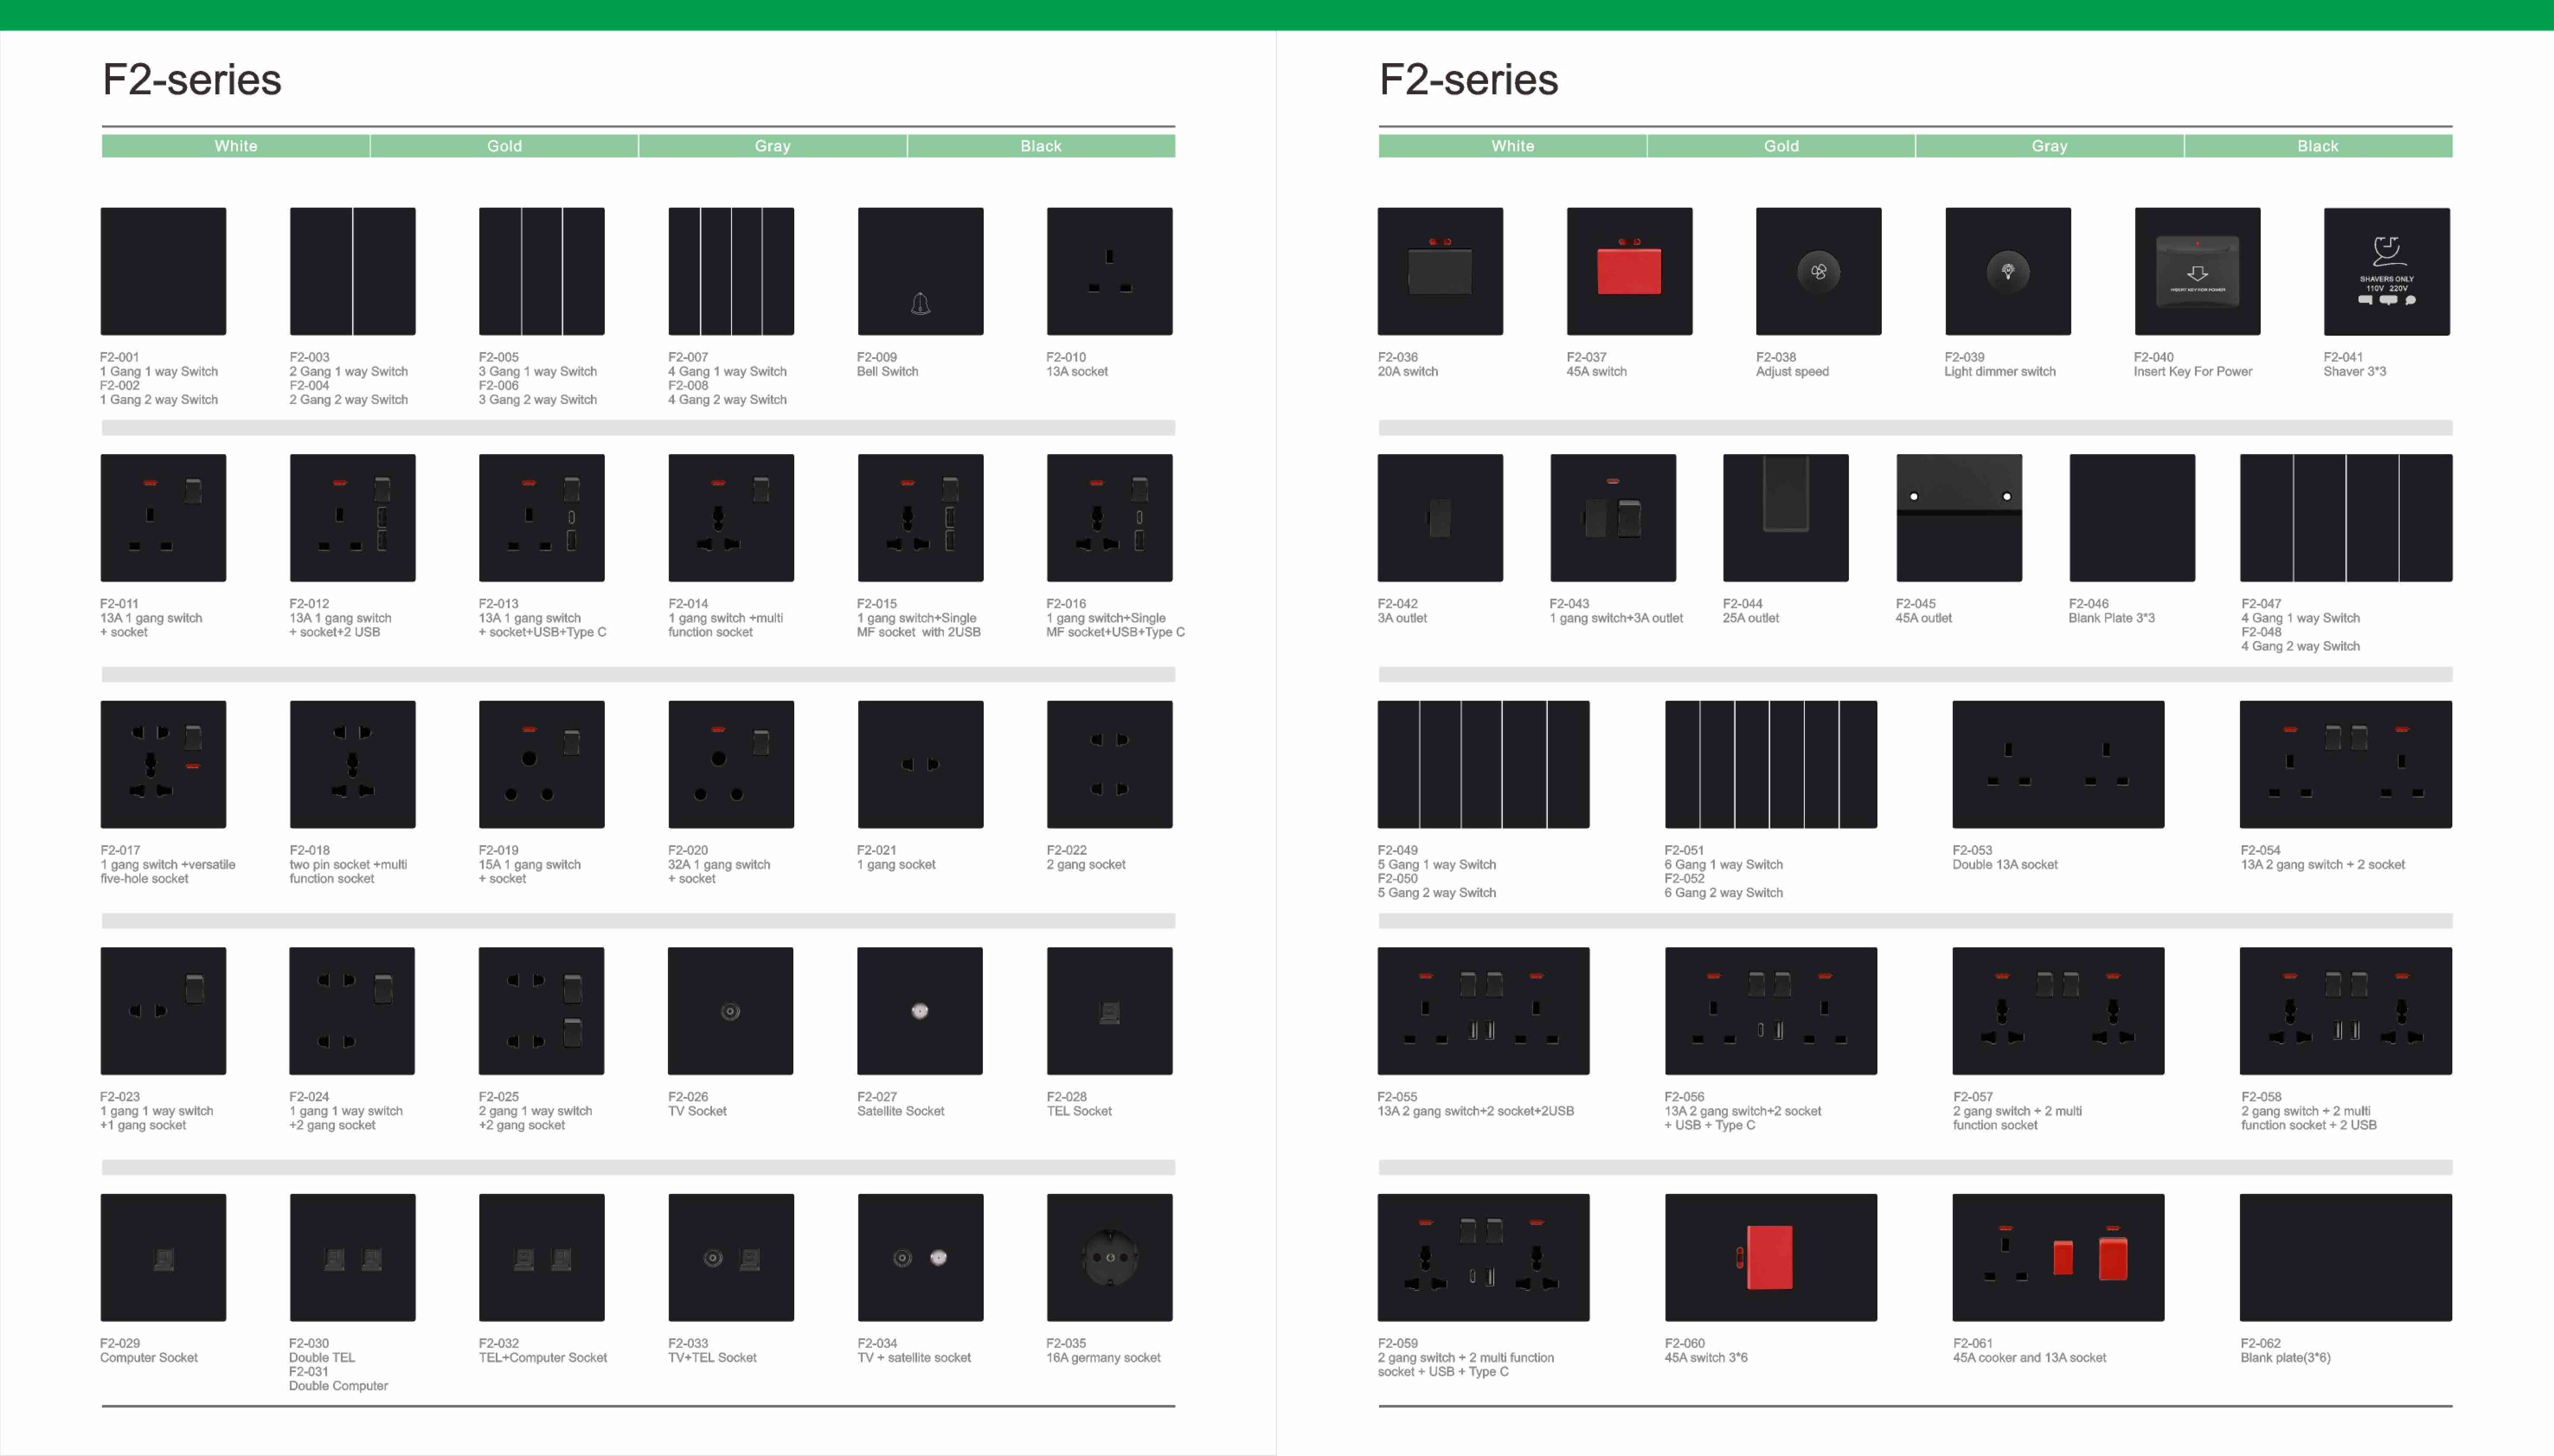Open the F2-037 45A red switch image

[1629, 271]
